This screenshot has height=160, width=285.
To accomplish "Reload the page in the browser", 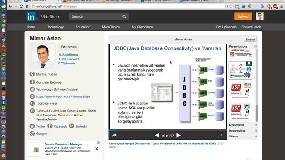I will pos(21,6).
